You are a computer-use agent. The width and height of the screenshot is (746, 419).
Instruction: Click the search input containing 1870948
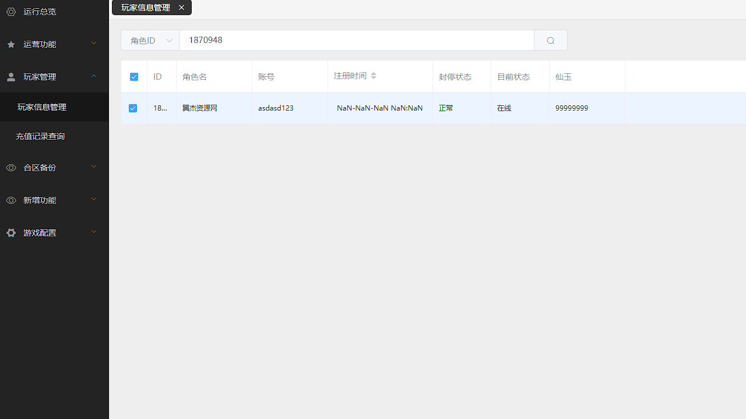[357, 40]
